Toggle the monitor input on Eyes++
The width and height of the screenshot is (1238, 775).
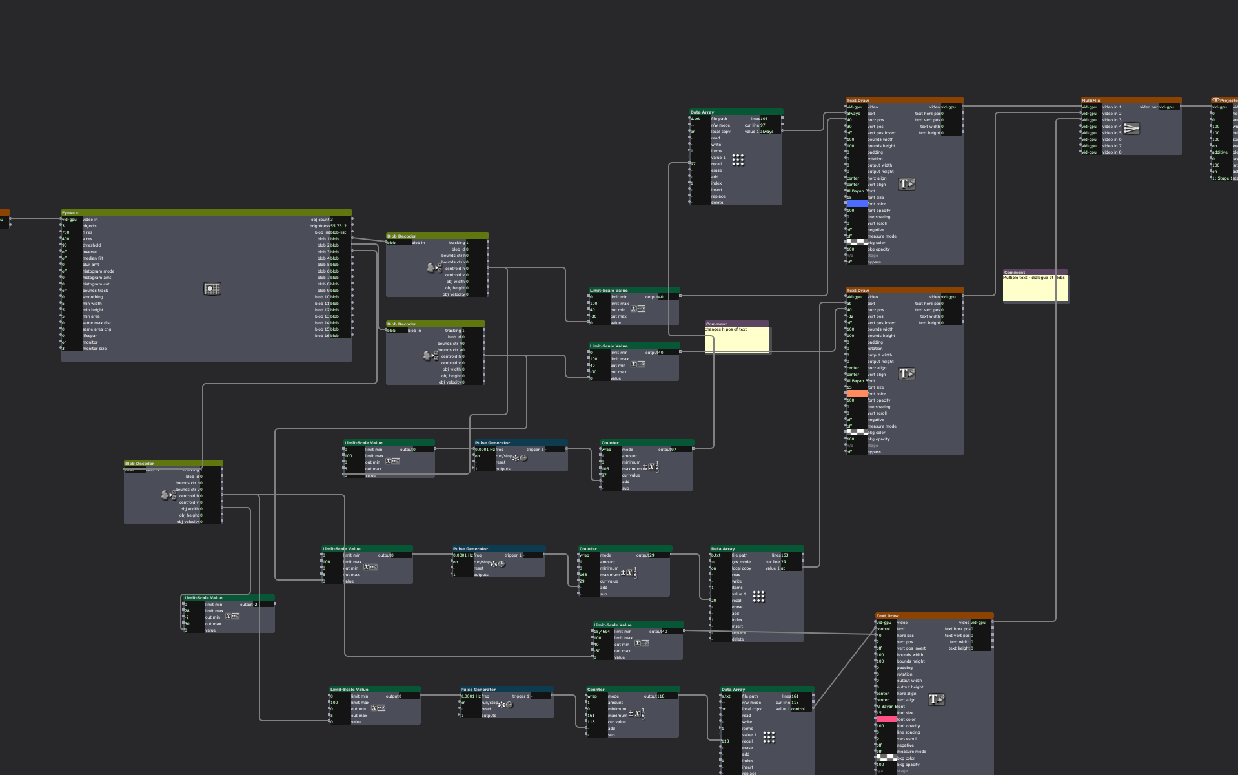72,342
